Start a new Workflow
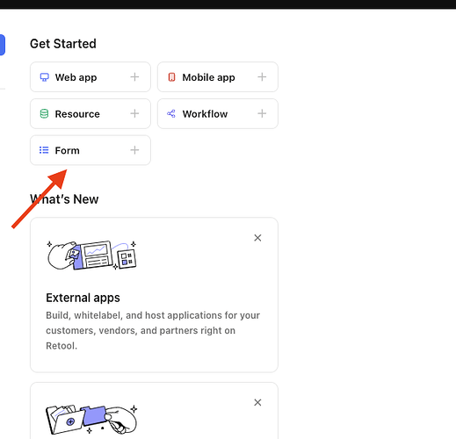Screen dimensions: 456x439 coord(218,113)
